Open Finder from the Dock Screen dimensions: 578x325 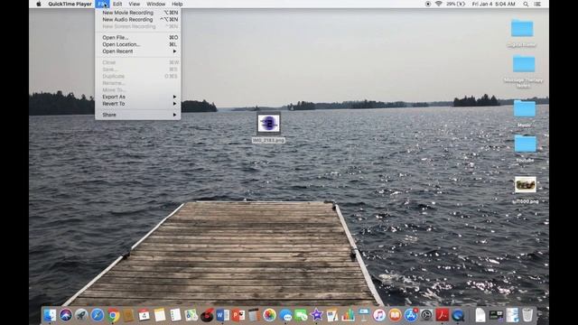tap(50, 315)
